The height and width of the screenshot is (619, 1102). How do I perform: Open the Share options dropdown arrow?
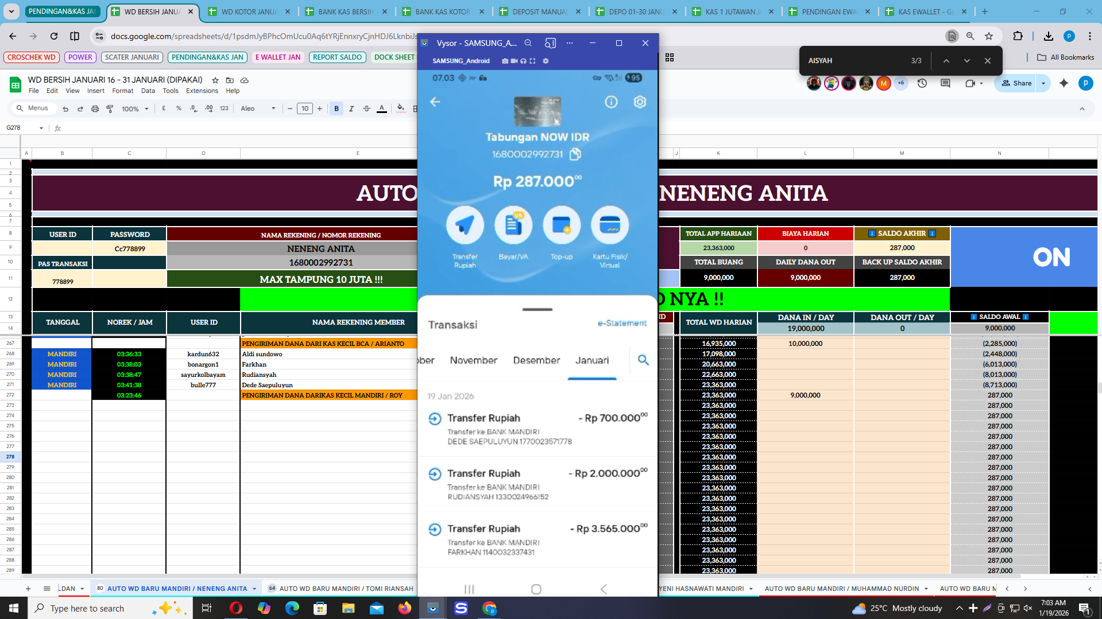point(1043,83)
